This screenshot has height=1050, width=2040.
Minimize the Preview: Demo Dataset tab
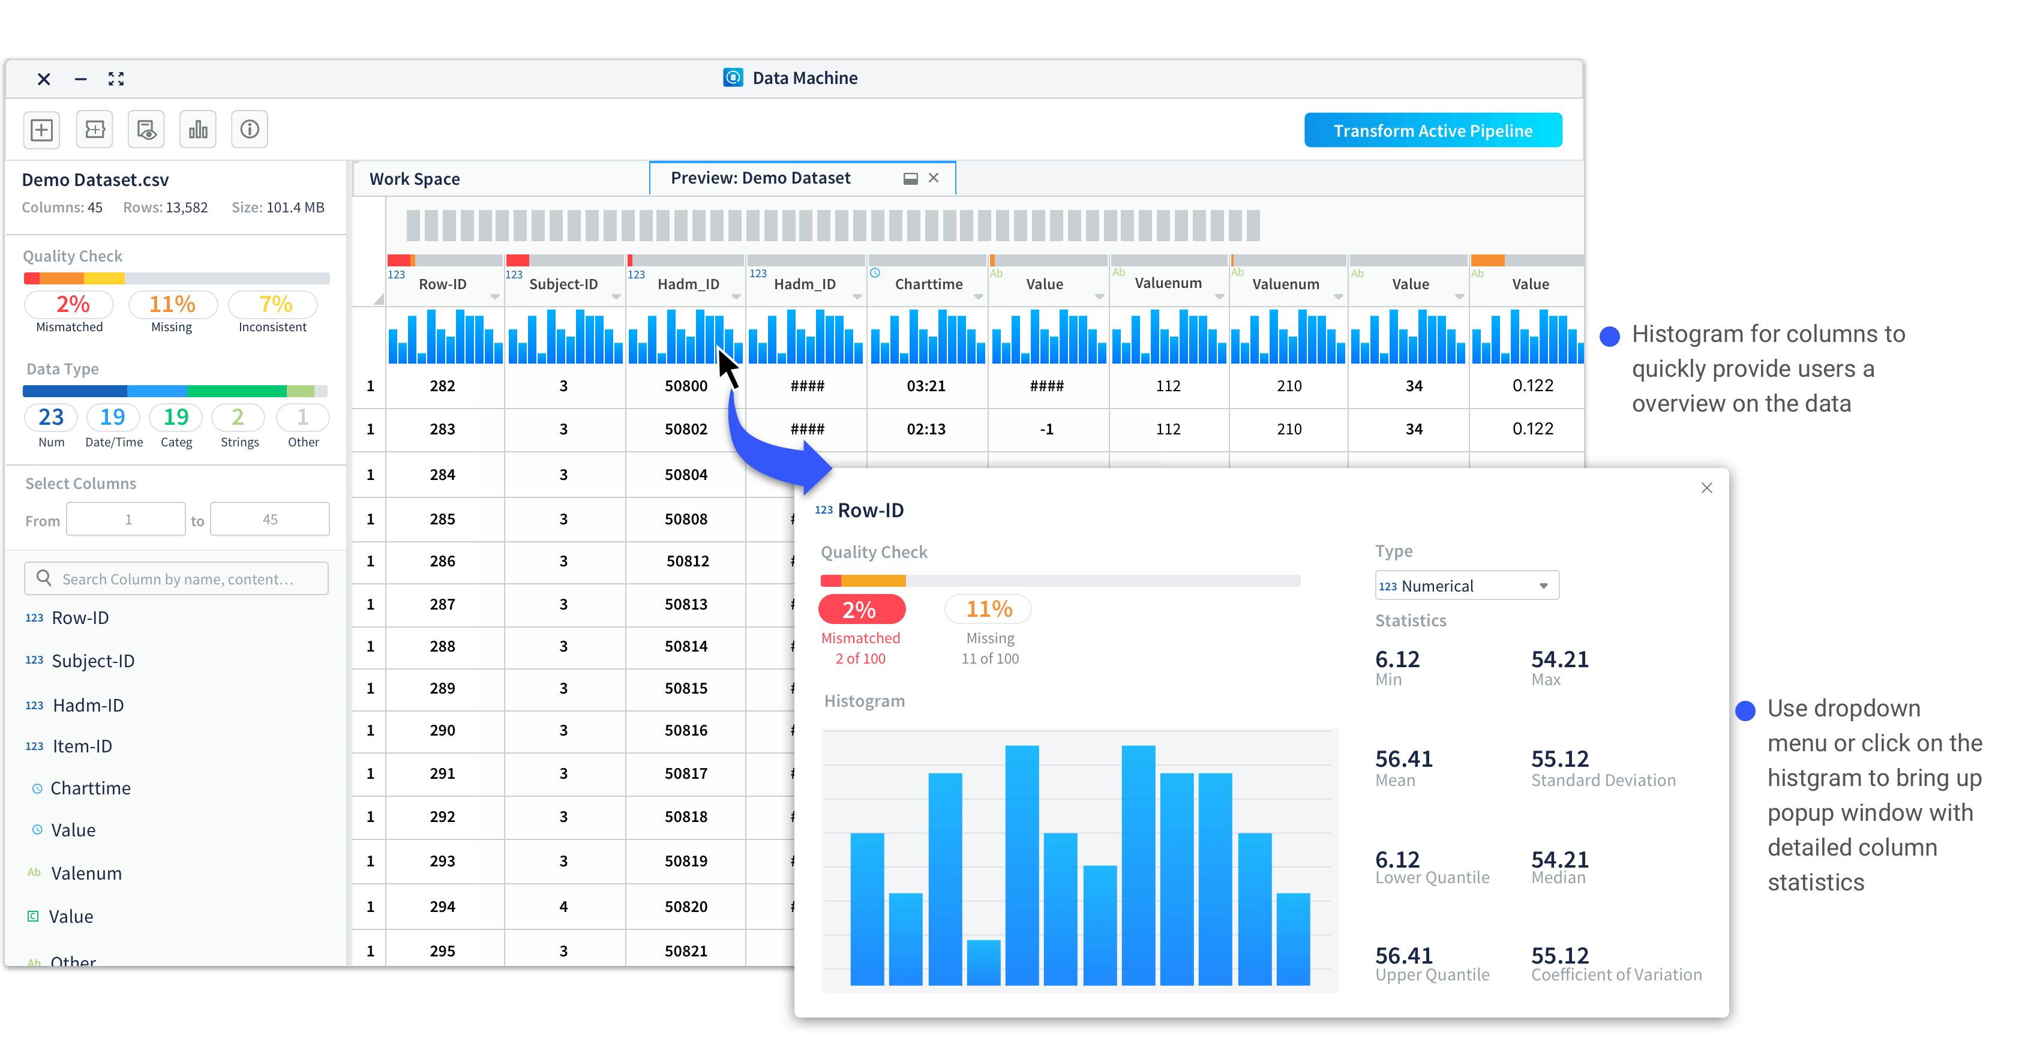point(911,179)
